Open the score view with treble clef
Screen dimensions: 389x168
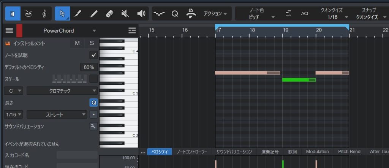(44, 14)
